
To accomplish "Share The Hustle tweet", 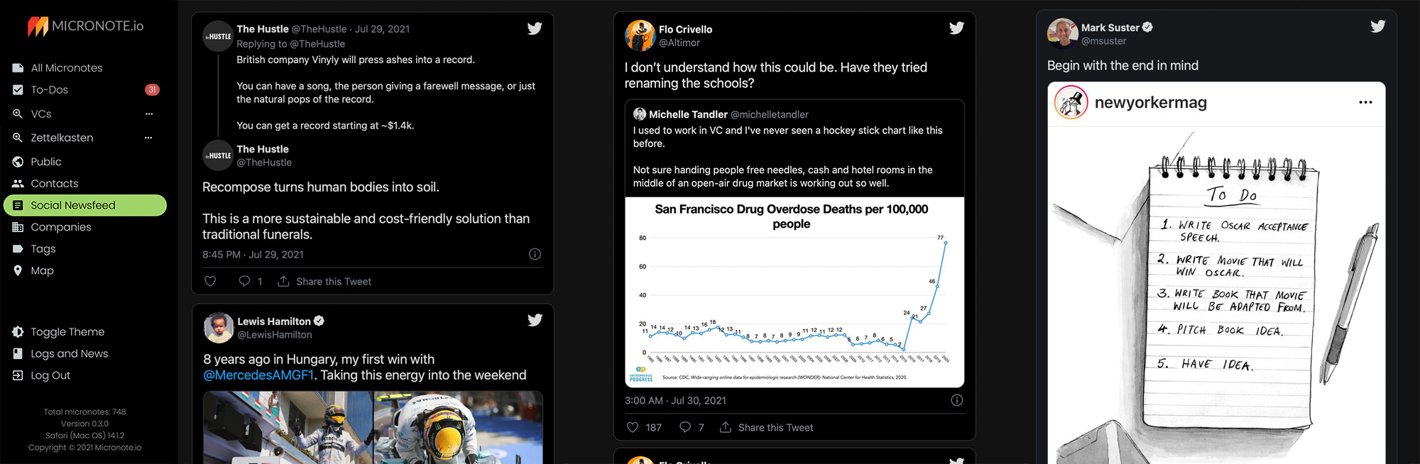I will (x=324, y=282).
